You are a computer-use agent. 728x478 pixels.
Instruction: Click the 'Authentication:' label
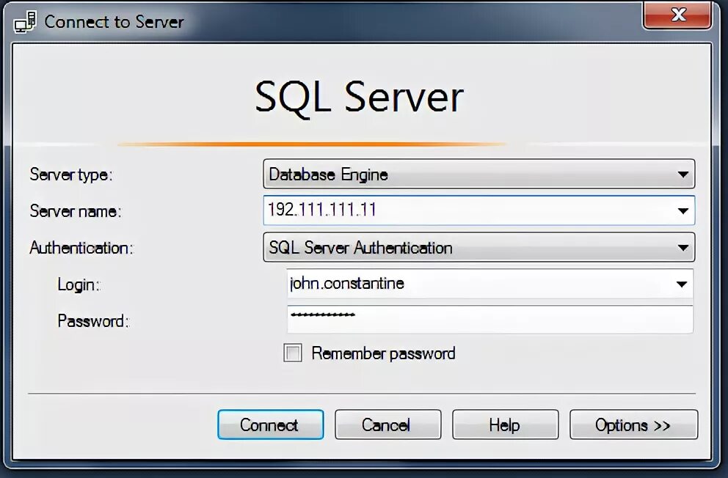81,248
